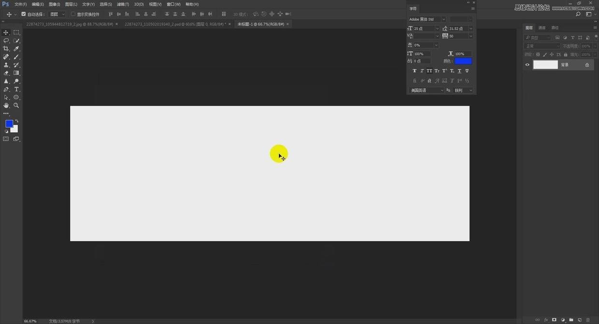599x324 pixels.
Task: Add layer mask in Layers panel
Action: click(x=554, y=320)
